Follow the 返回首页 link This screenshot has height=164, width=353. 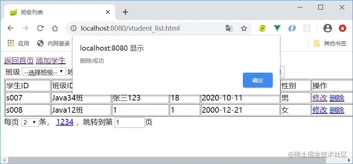coord(19,60)
